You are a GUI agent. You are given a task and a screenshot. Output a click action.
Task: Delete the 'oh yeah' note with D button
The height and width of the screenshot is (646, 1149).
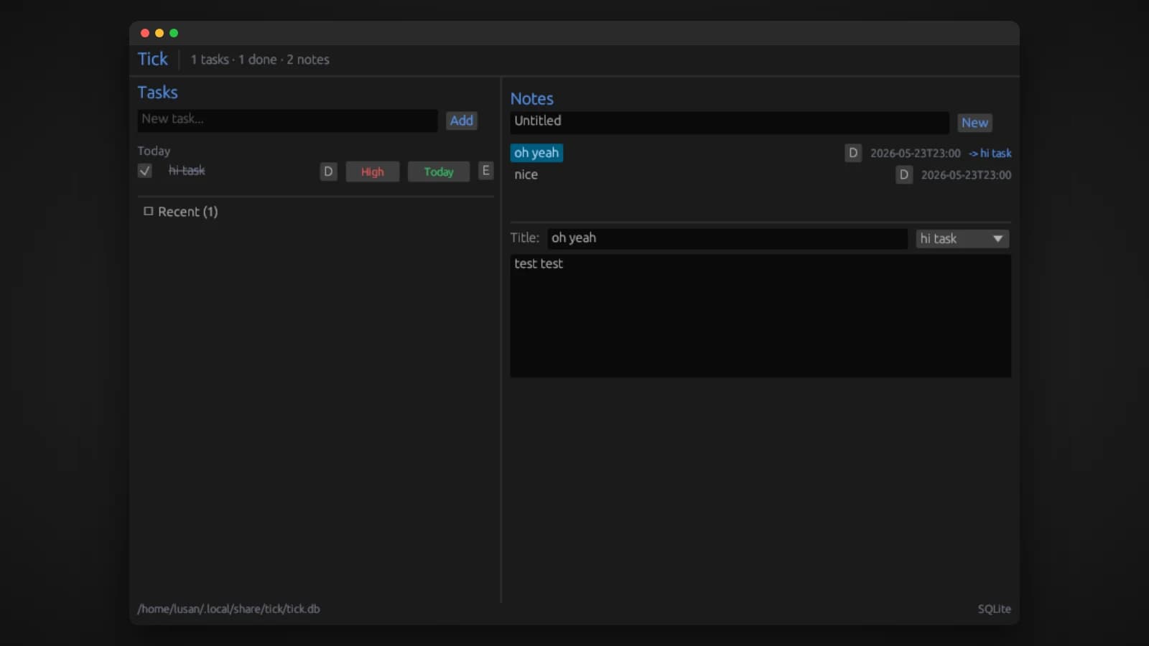point(853,153)
